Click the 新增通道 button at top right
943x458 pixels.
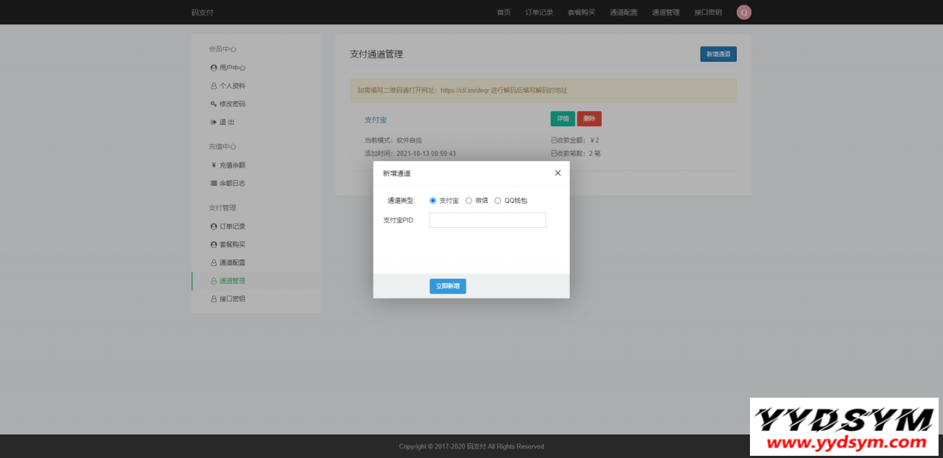click(718, 54)
